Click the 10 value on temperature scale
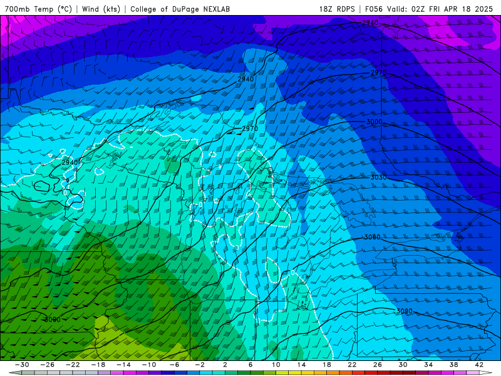The image size is (501, 376). click(x=276, y=365)
